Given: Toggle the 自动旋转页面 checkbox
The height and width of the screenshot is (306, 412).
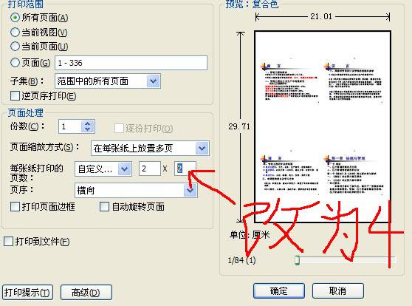Looking at the screenshot, I should (x=104, y=206).
